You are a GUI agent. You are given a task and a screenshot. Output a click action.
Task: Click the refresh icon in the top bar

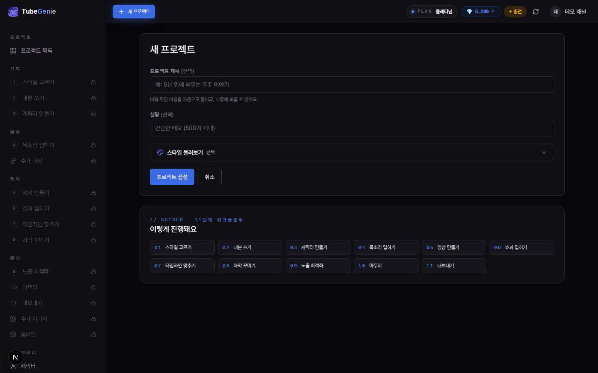point(536,12)
